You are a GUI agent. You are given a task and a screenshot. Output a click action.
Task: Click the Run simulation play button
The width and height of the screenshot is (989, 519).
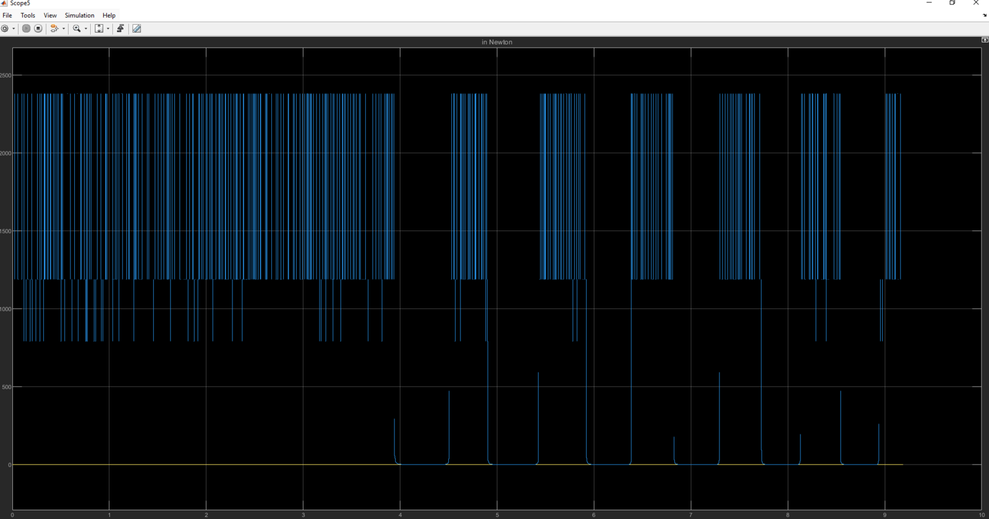click(26, 28)
